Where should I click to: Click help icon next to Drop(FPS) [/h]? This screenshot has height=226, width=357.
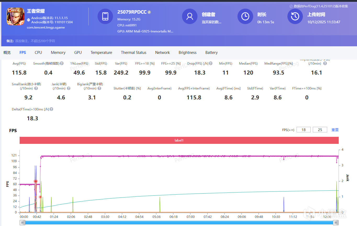pos(211,63)
